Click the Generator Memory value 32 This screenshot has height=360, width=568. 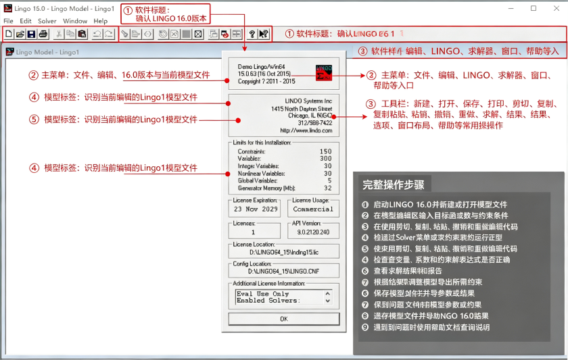328,188
